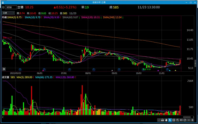Click the 均線 label
The image size is (198, 124).
5,17
